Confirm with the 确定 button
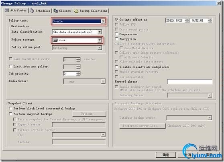The image size is (224, 162). [166, 155]
